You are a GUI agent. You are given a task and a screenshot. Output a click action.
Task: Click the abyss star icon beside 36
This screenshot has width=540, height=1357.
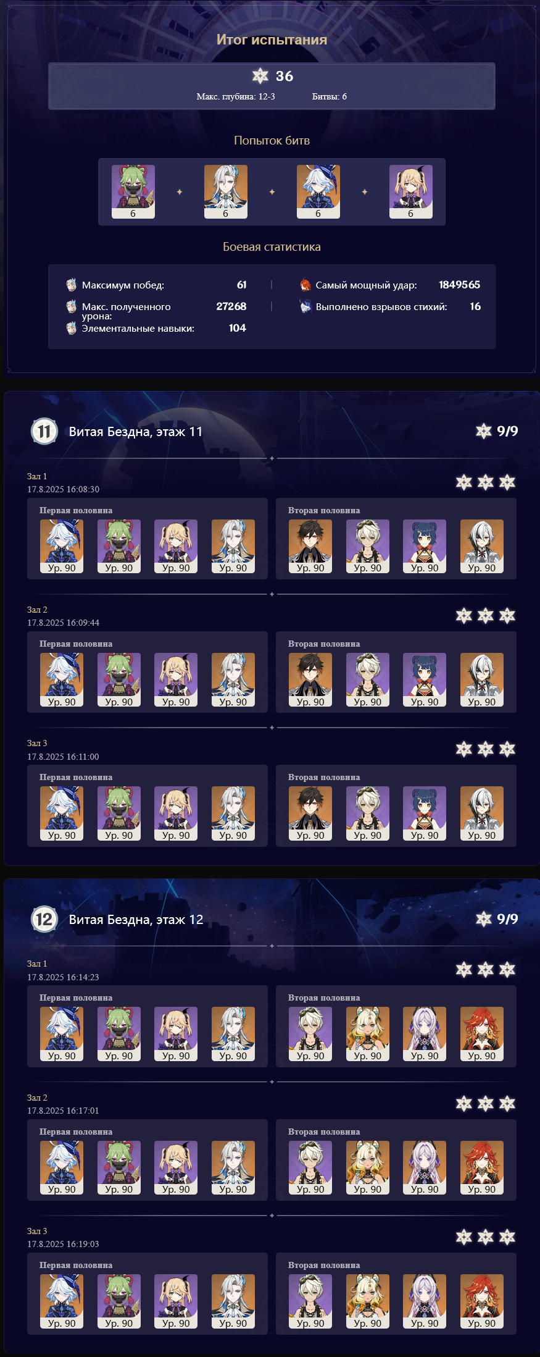click(x=260, y=76)
